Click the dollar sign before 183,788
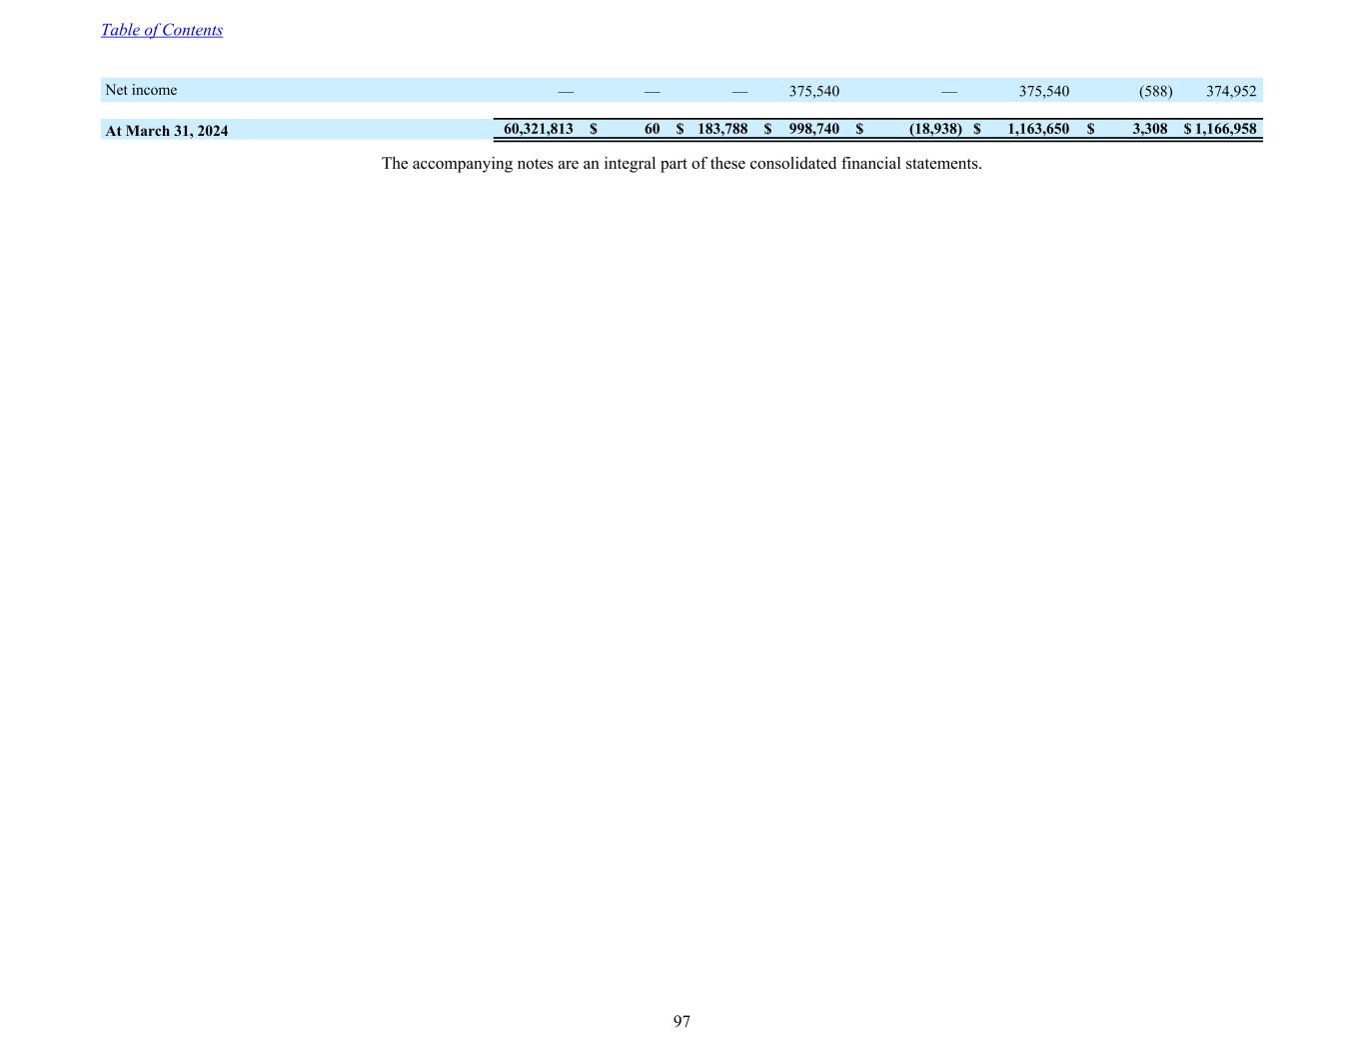 click(x=680, y=129)
